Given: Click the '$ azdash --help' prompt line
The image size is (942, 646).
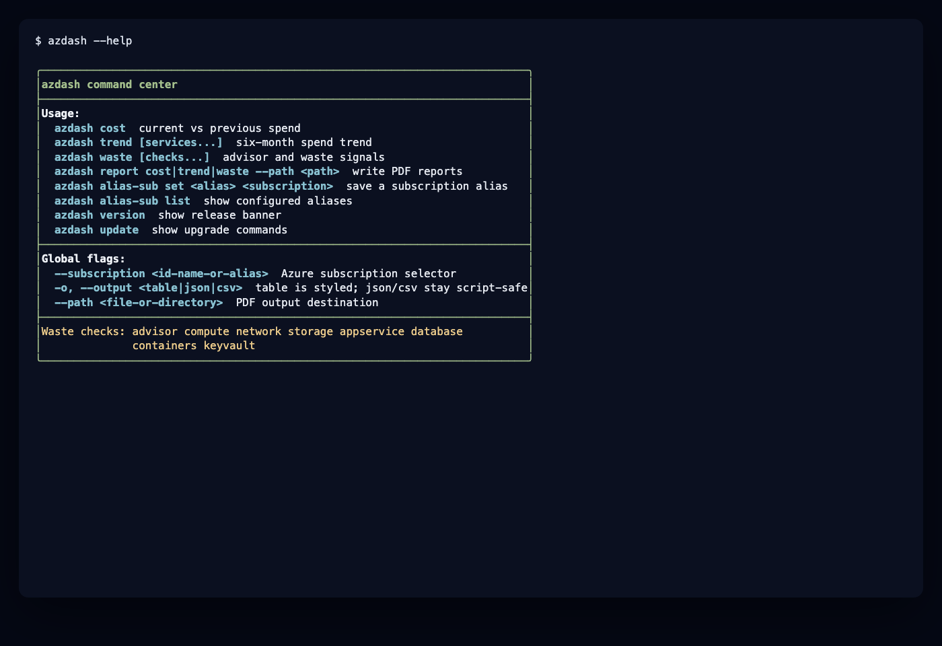Looking at the screenshot, I should tap(83, 40).
